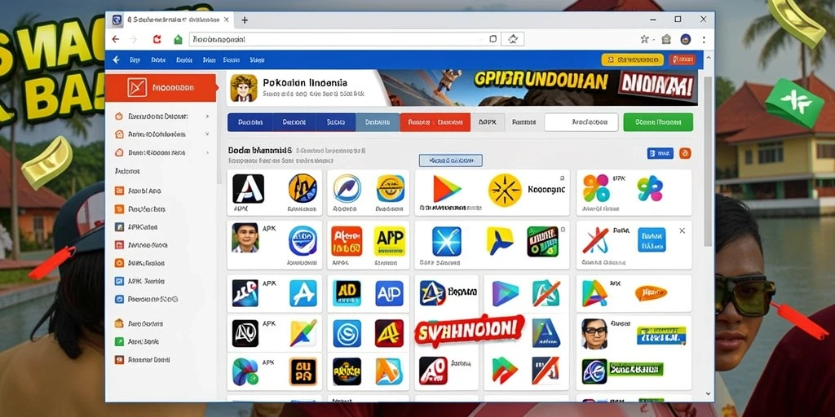Open the colorful swirl app icon labeled APK
Screen dimensions: 835x417
tap(245, 371)
